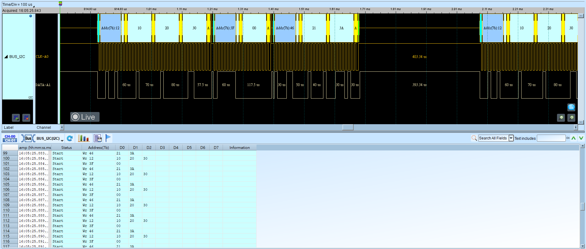Select table row 105
586x249 pixels.
[x=129, y=184]
